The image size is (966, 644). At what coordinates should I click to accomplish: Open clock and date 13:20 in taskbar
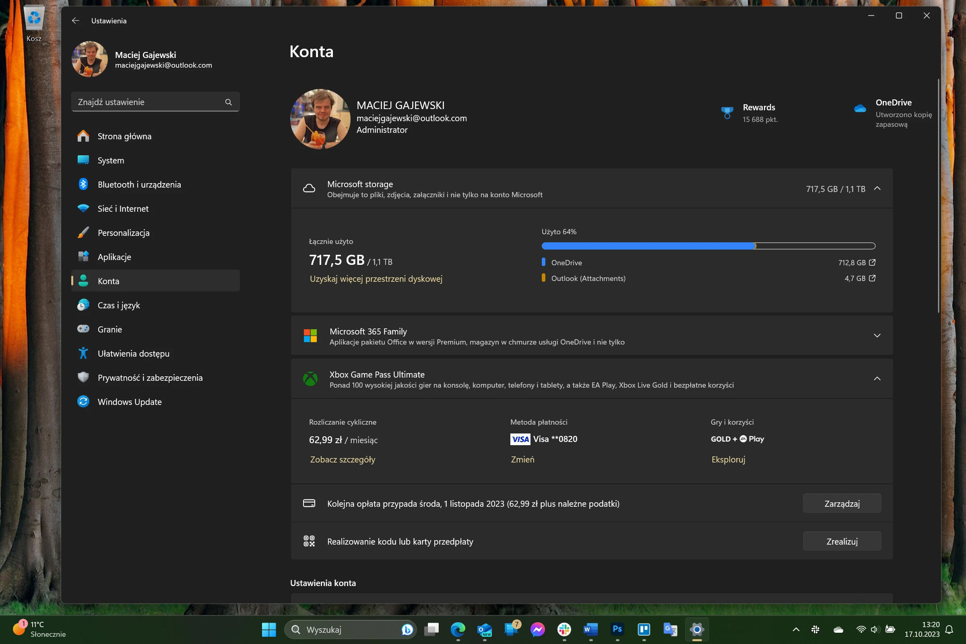(922, 629)
